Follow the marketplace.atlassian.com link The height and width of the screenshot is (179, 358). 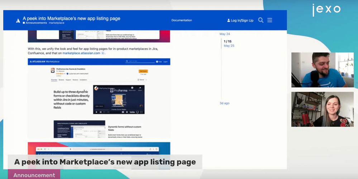(81, 53)
